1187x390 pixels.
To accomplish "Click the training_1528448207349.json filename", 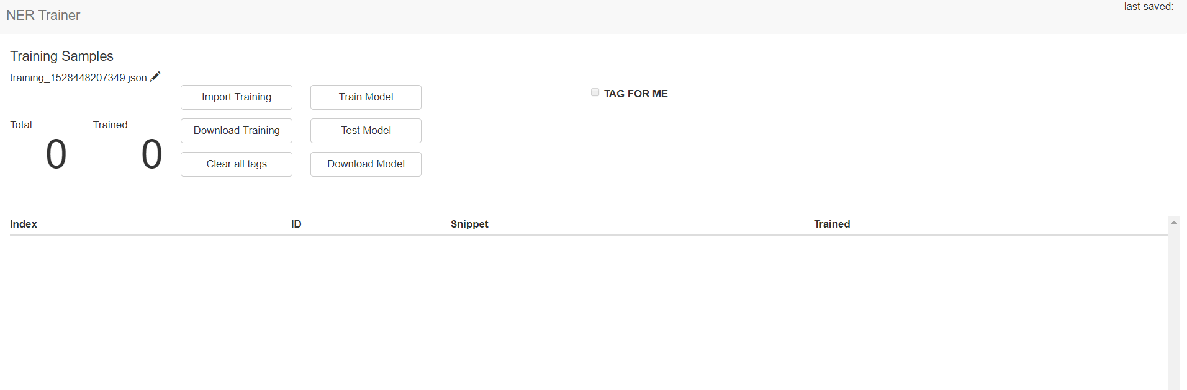I will (x=78, y=78).
